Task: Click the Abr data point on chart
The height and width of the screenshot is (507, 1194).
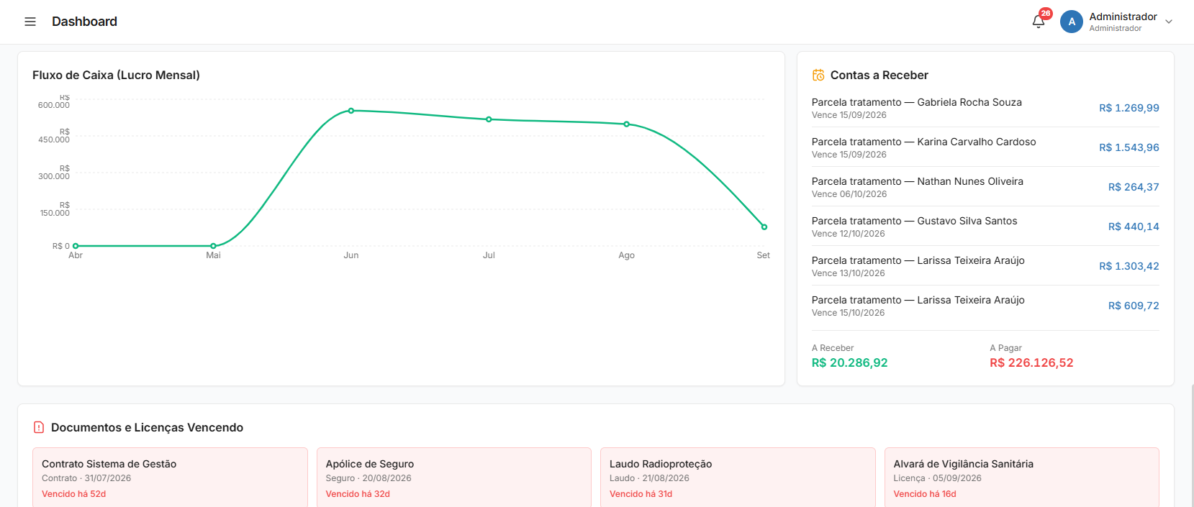Action: tap(76, 246)
